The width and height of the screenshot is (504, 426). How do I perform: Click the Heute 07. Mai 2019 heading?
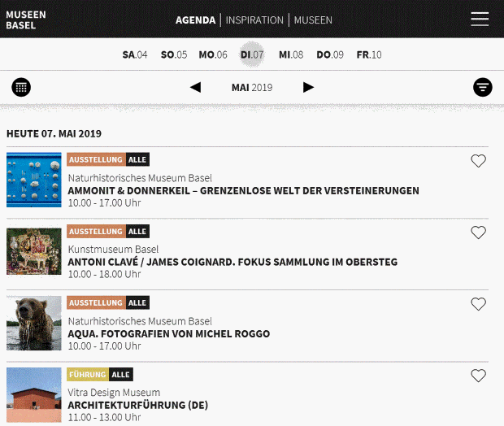point(54,133)
